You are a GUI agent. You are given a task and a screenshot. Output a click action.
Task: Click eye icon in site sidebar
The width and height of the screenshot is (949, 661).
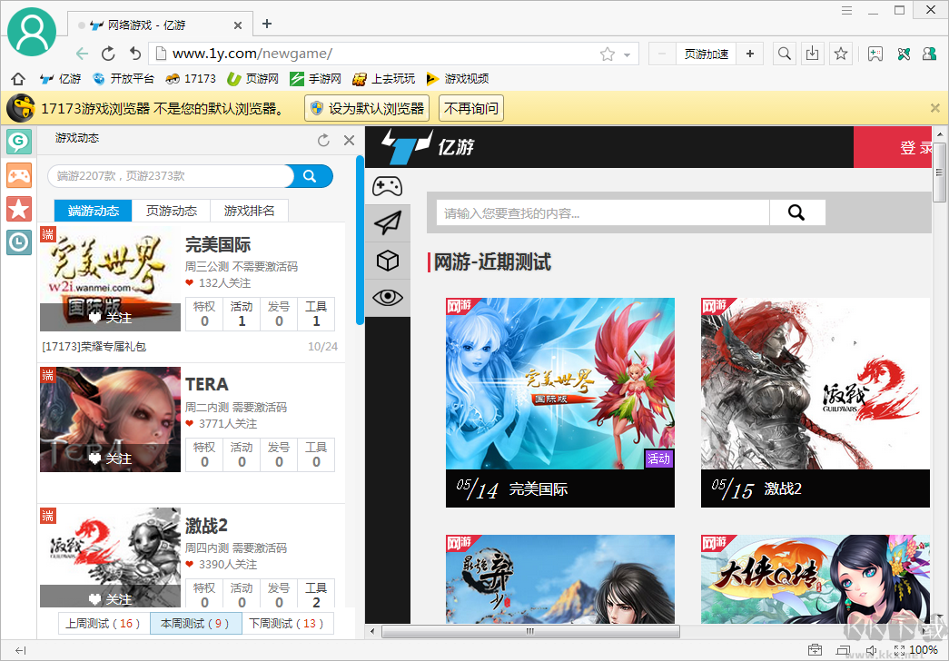click(388, 297)
